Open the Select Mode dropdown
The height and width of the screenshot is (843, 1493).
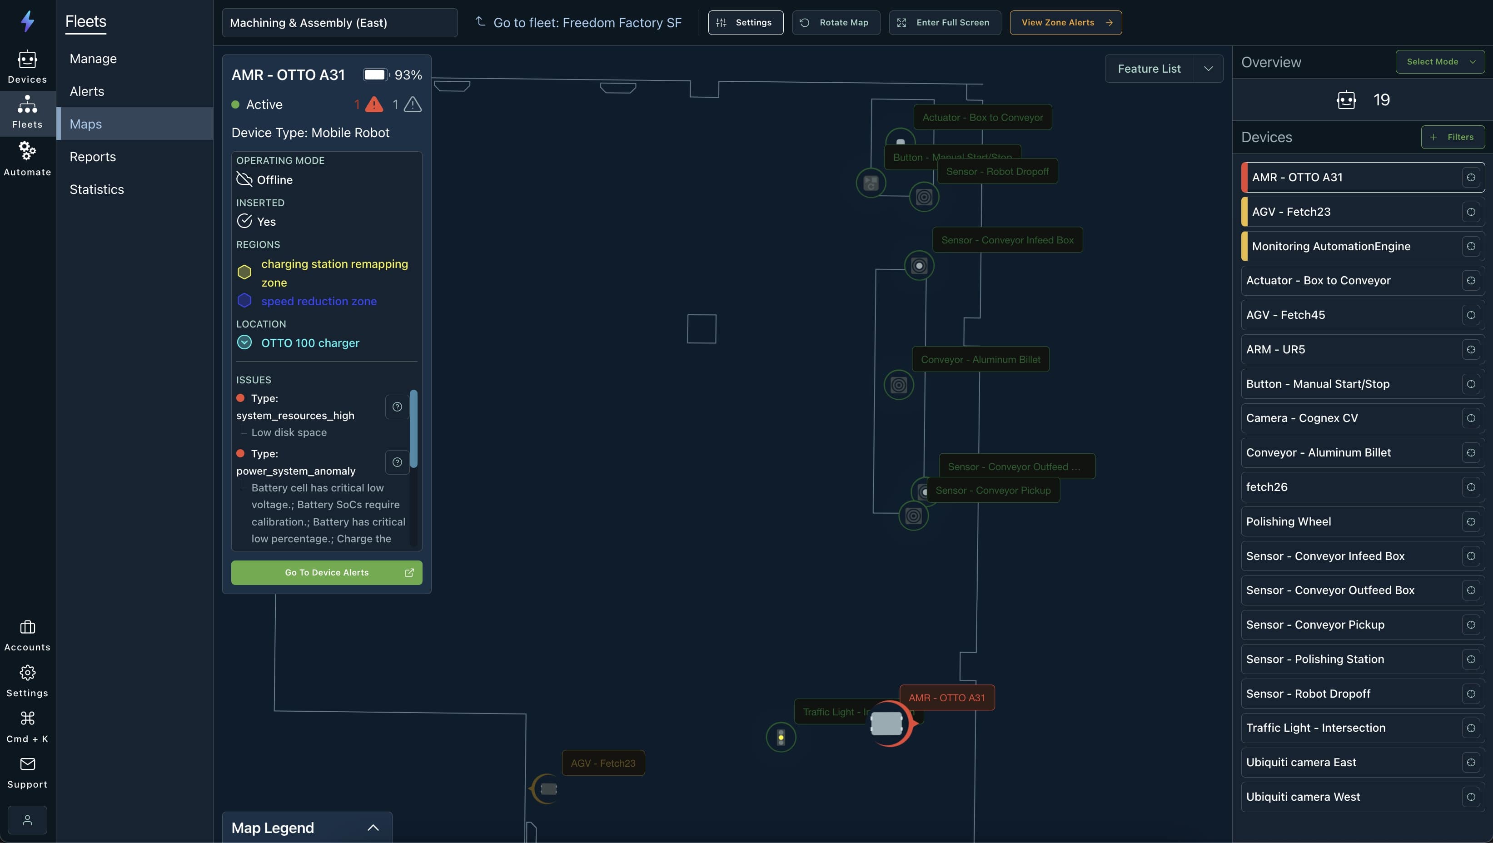1440,61
